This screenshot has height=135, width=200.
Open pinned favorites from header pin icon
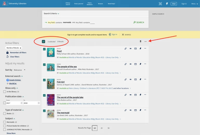coord(167,4)
